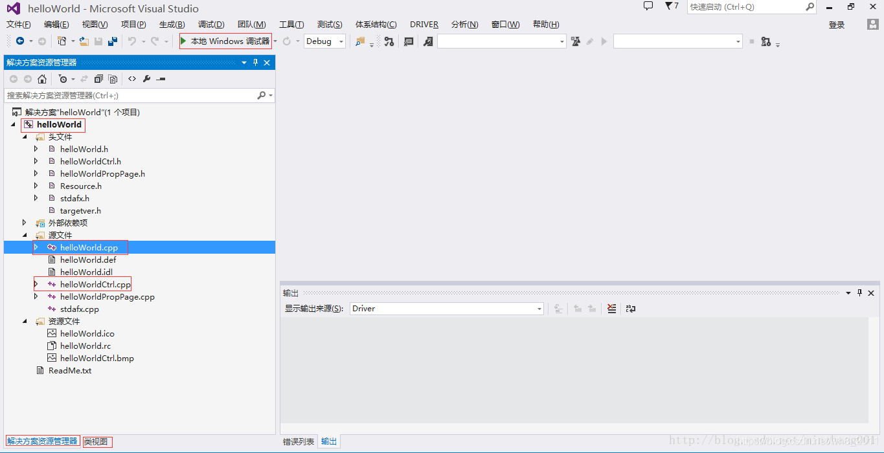Click the Clear All icon in Output panel
Screen dimensions: 884x453
tap(612, 309)
